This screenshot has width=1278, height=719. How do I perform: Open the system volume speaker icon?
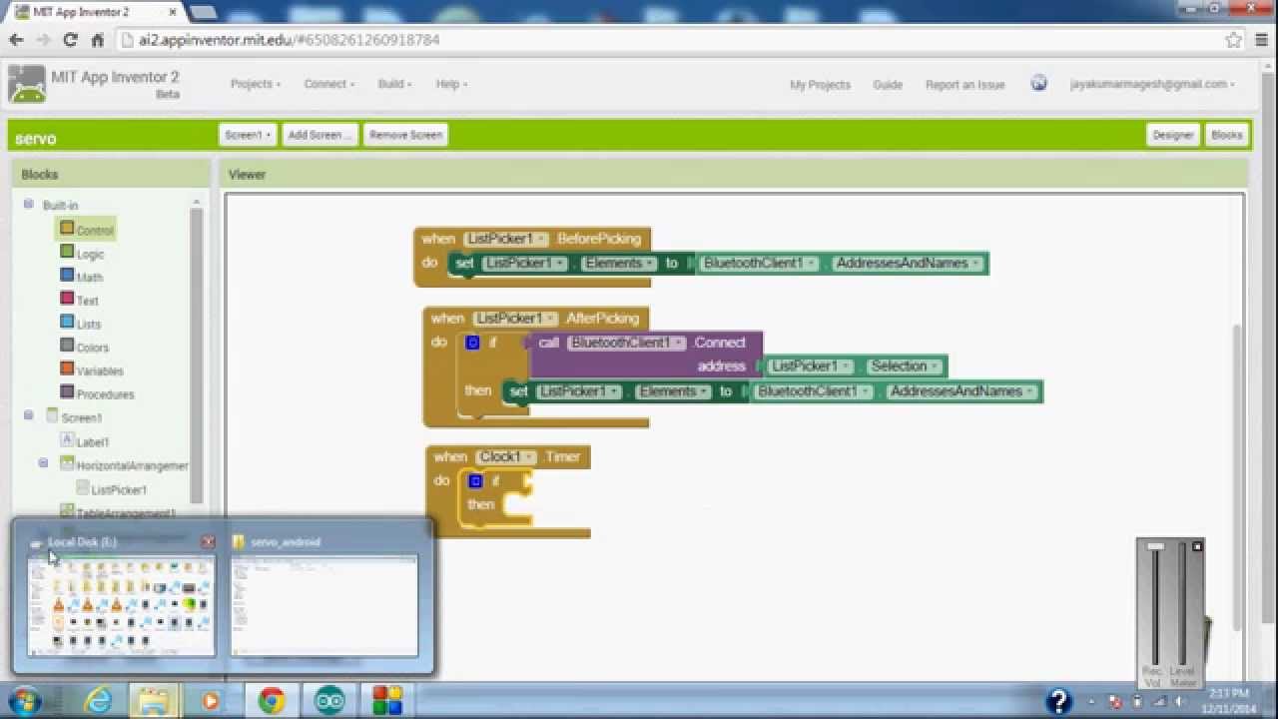coord(1179,701)
